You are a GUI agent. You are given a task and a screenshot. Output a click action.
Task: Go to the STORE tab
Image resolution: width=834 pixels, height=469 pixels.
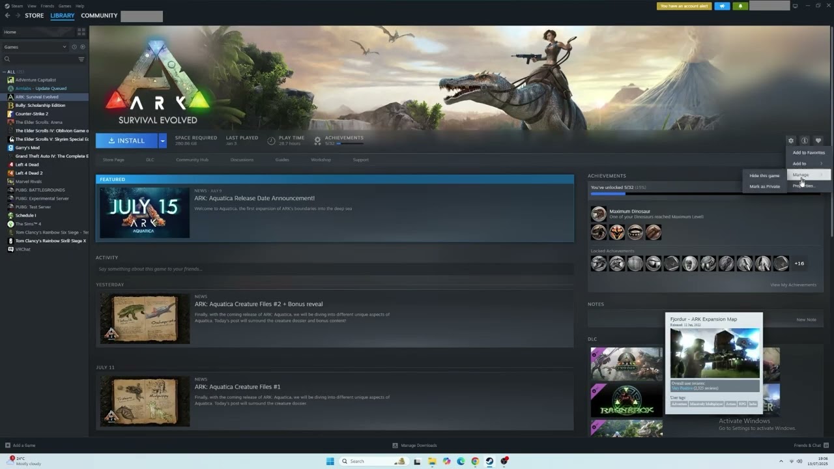pos(35,16)
